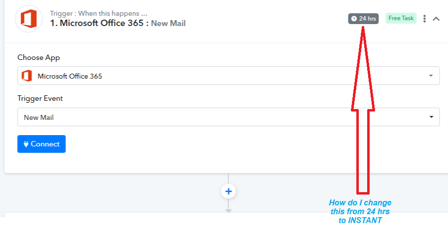448x227 pixels.
Task: Click the 24 hrs polling interval badge
Action: pyautogui.click(x=363, y=19)
